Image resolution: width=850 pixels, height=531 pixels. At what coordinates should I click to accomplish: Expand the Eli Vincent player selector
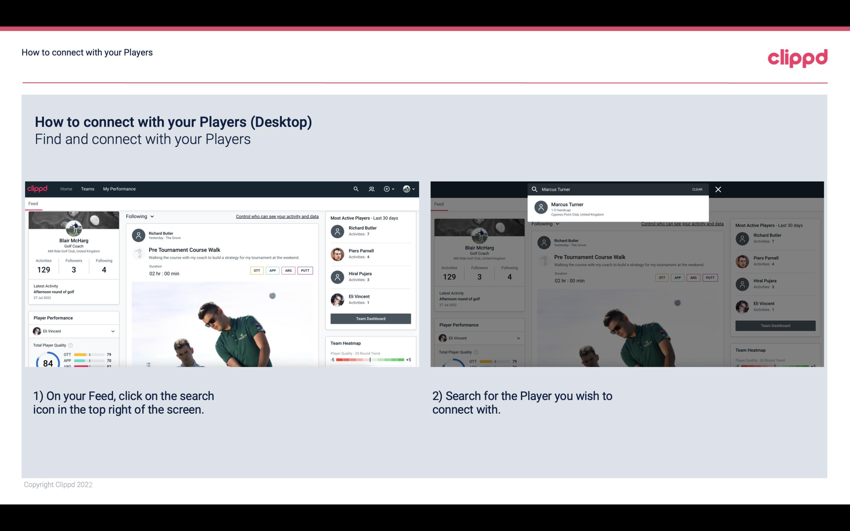pyautogui.click(x=113, y=331)
